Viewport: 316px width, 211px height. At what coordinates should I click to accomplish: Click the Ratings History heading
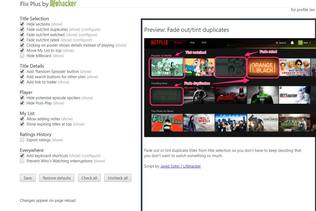(36, 134)
